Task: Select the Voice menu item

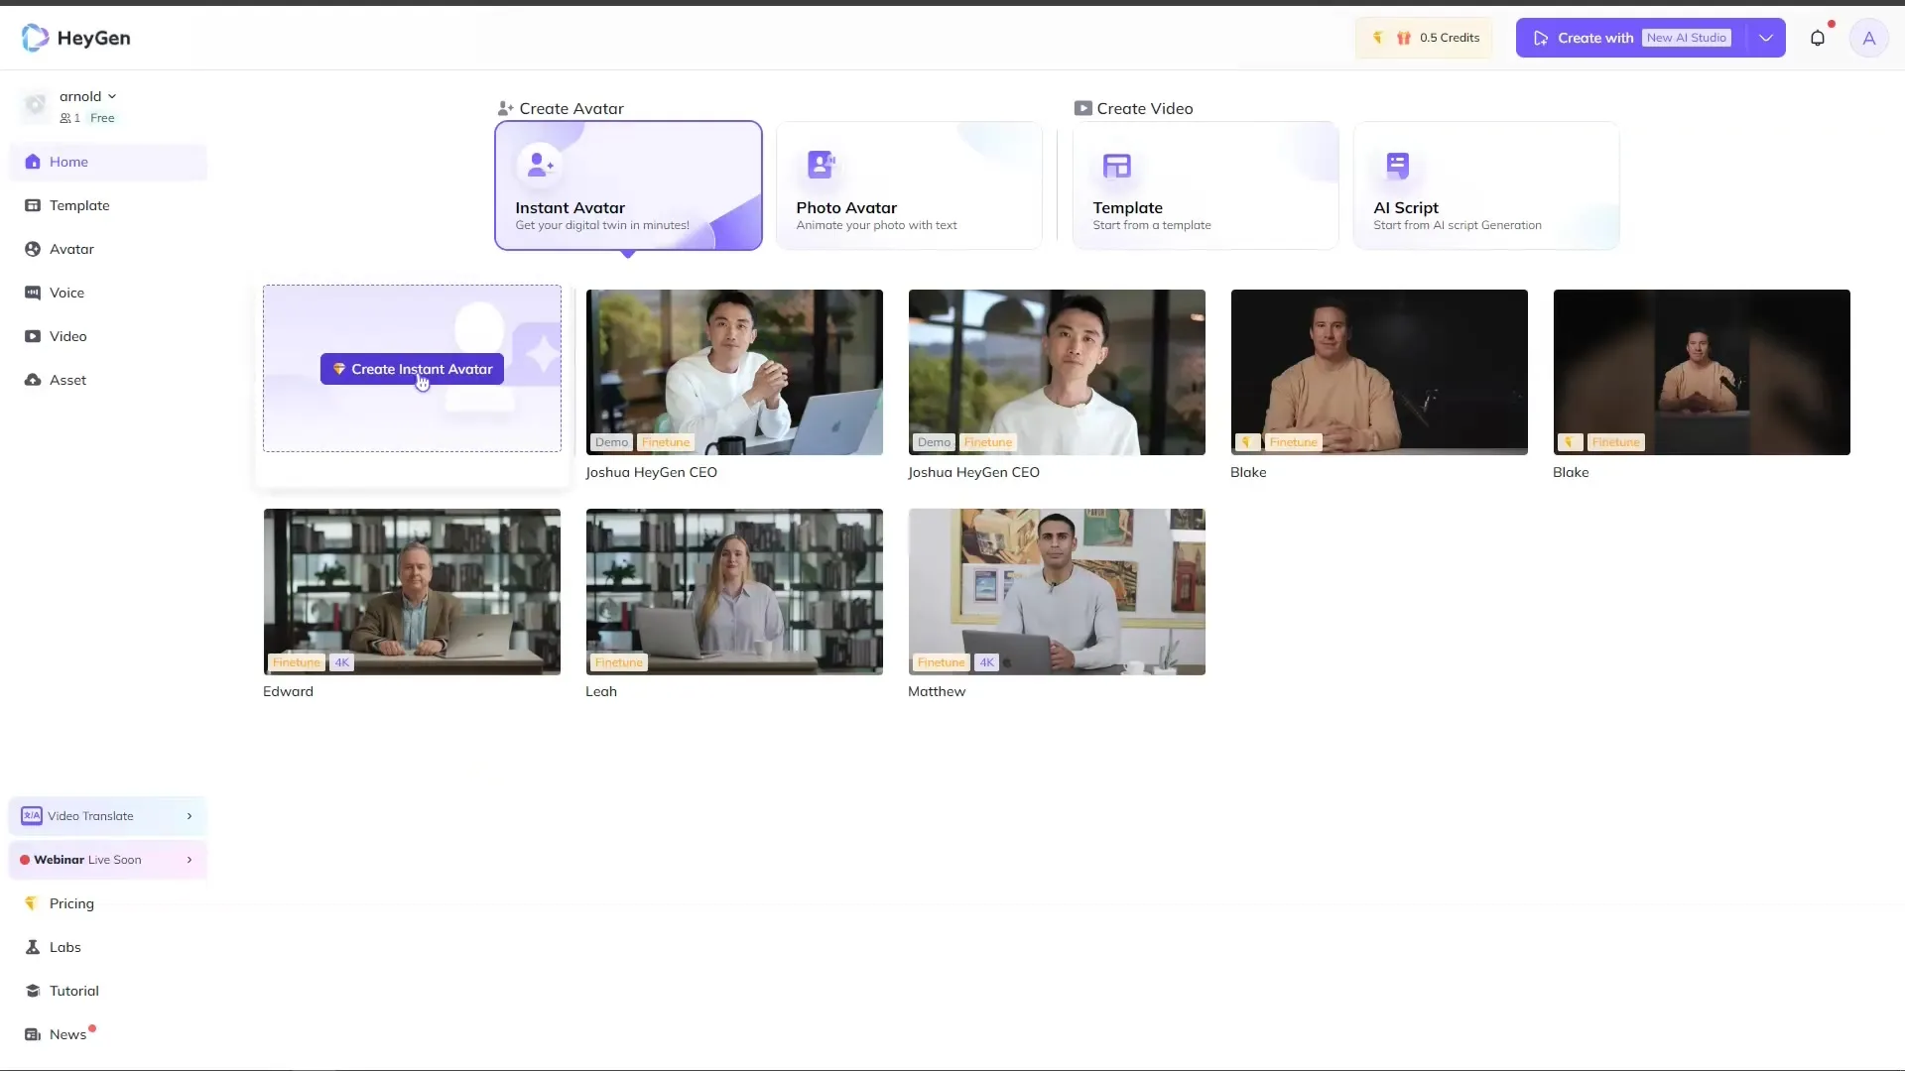Action: [65, 292]
